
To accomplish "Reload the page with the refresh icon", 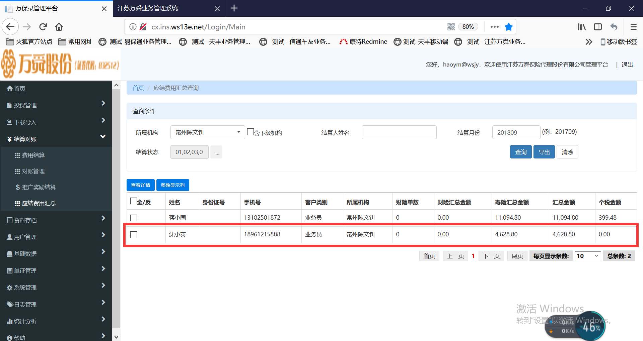I will (43, 27).
